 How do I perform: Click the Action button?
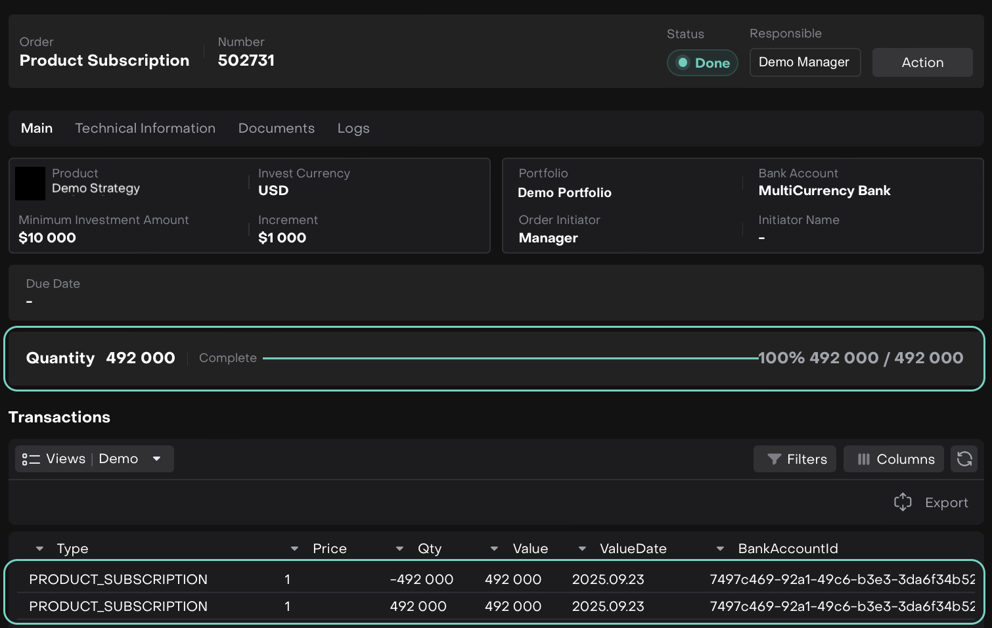click(922, 62)
